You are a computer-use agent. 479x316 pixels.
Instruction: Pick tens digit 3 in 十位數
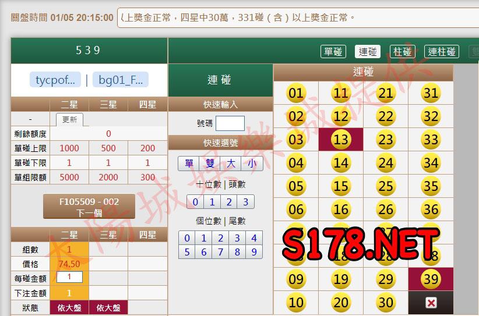pos(245,202)
